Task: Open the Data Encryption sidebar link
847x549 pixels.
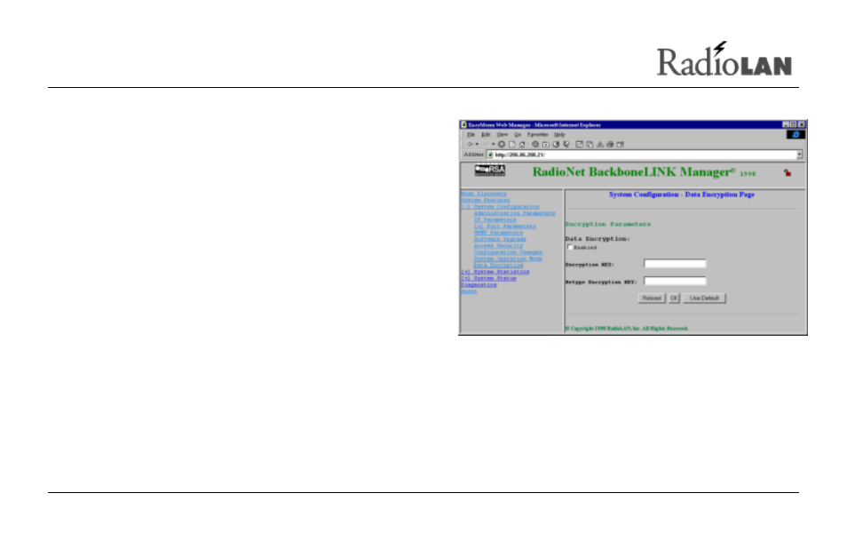Action: [x=499, y=266]
